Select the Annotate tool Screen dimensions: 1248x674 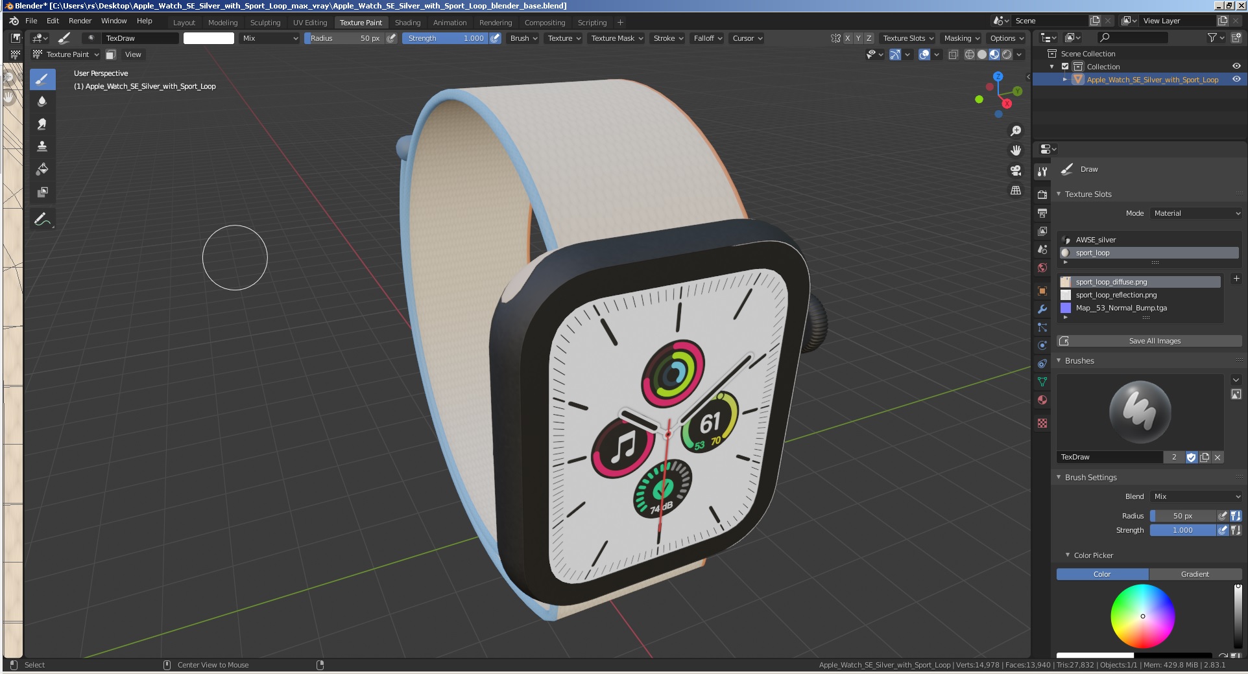tap(42, 220)
